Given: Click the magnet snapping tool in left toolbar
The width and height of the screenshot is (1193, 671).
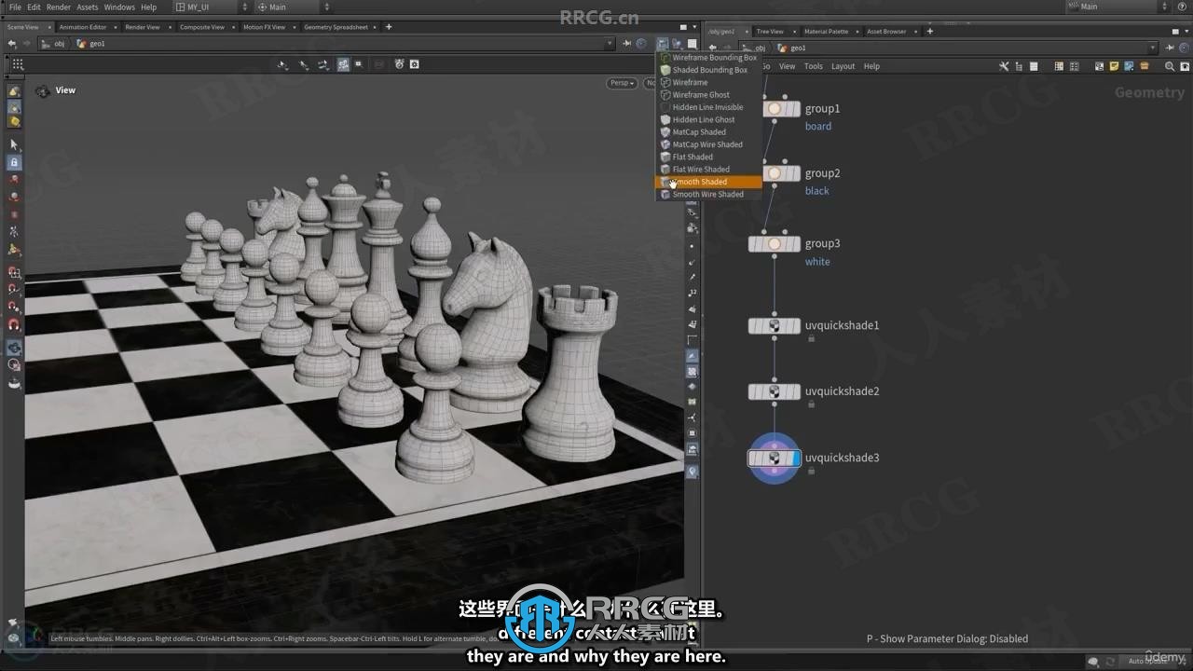Looking at the screenshot, I should [14, 325].
